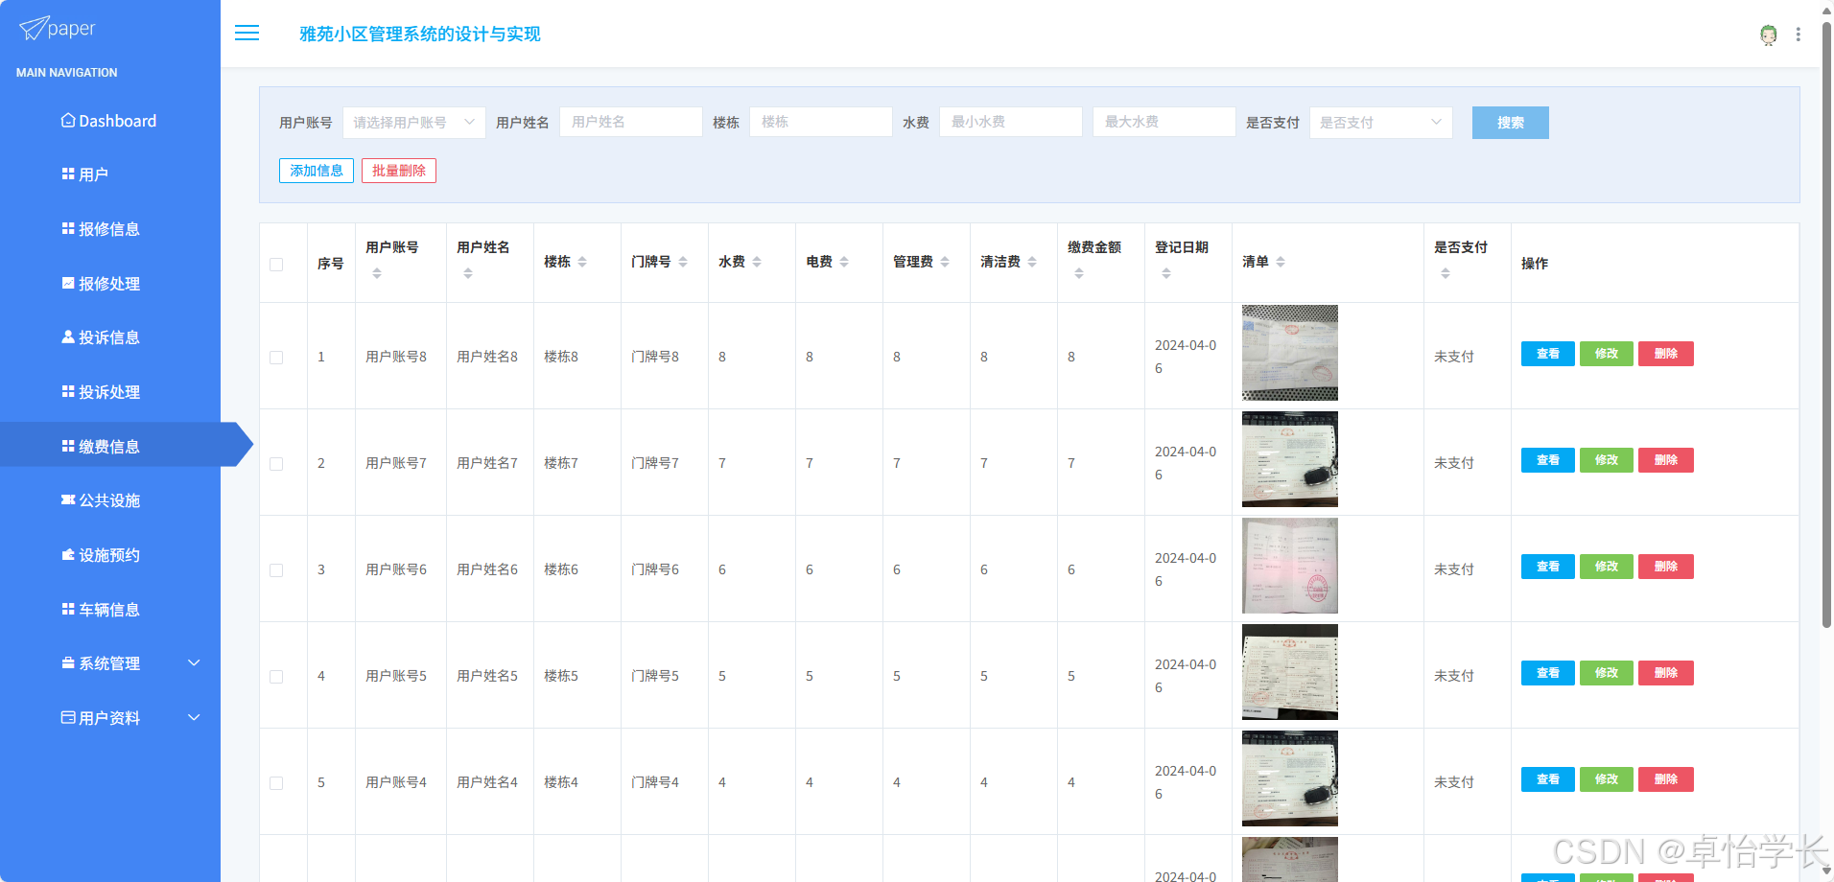Click the card icon beside 用户资料
Image resolution: width=1834 pixels, height=882 pixels.
[x=68, y=718]
